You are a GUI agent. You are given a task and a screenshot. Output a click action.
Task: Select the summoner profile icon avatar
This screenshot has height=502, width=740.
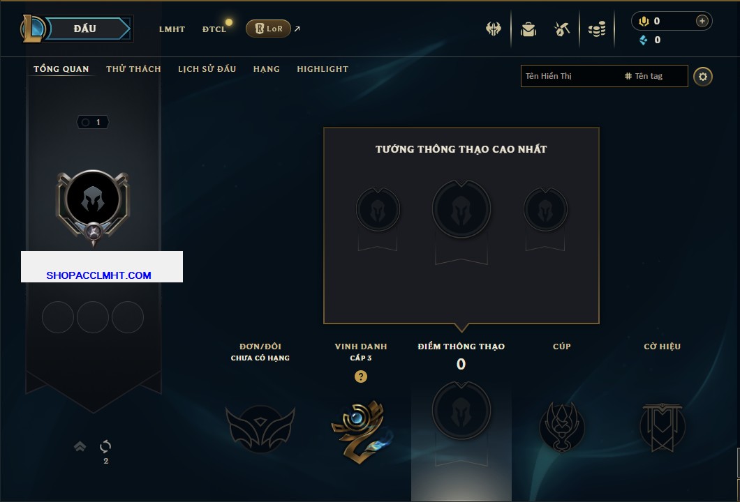(93, 199)
